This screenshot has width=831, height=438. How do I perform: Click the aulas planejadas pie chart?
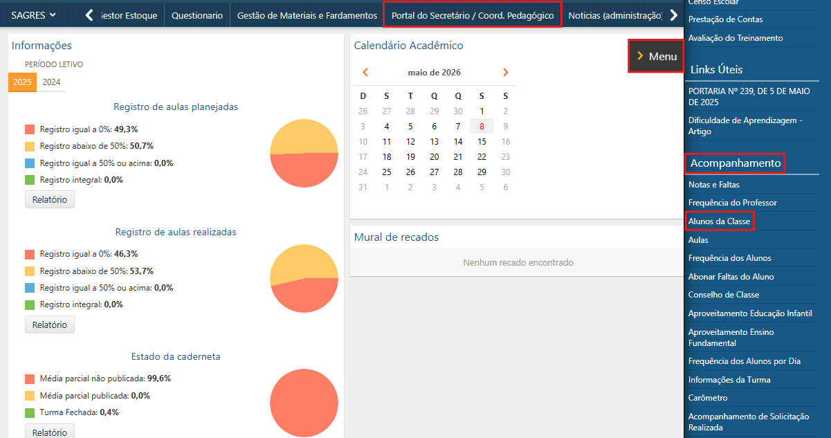(304, 153)
